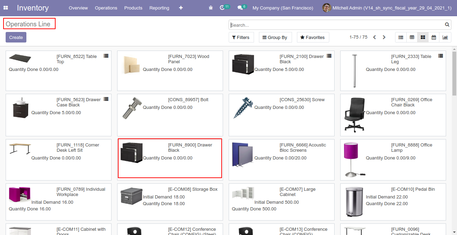457x235 pixels.
Task: Click Table Top product thumbnail
Action: (20, 58)
